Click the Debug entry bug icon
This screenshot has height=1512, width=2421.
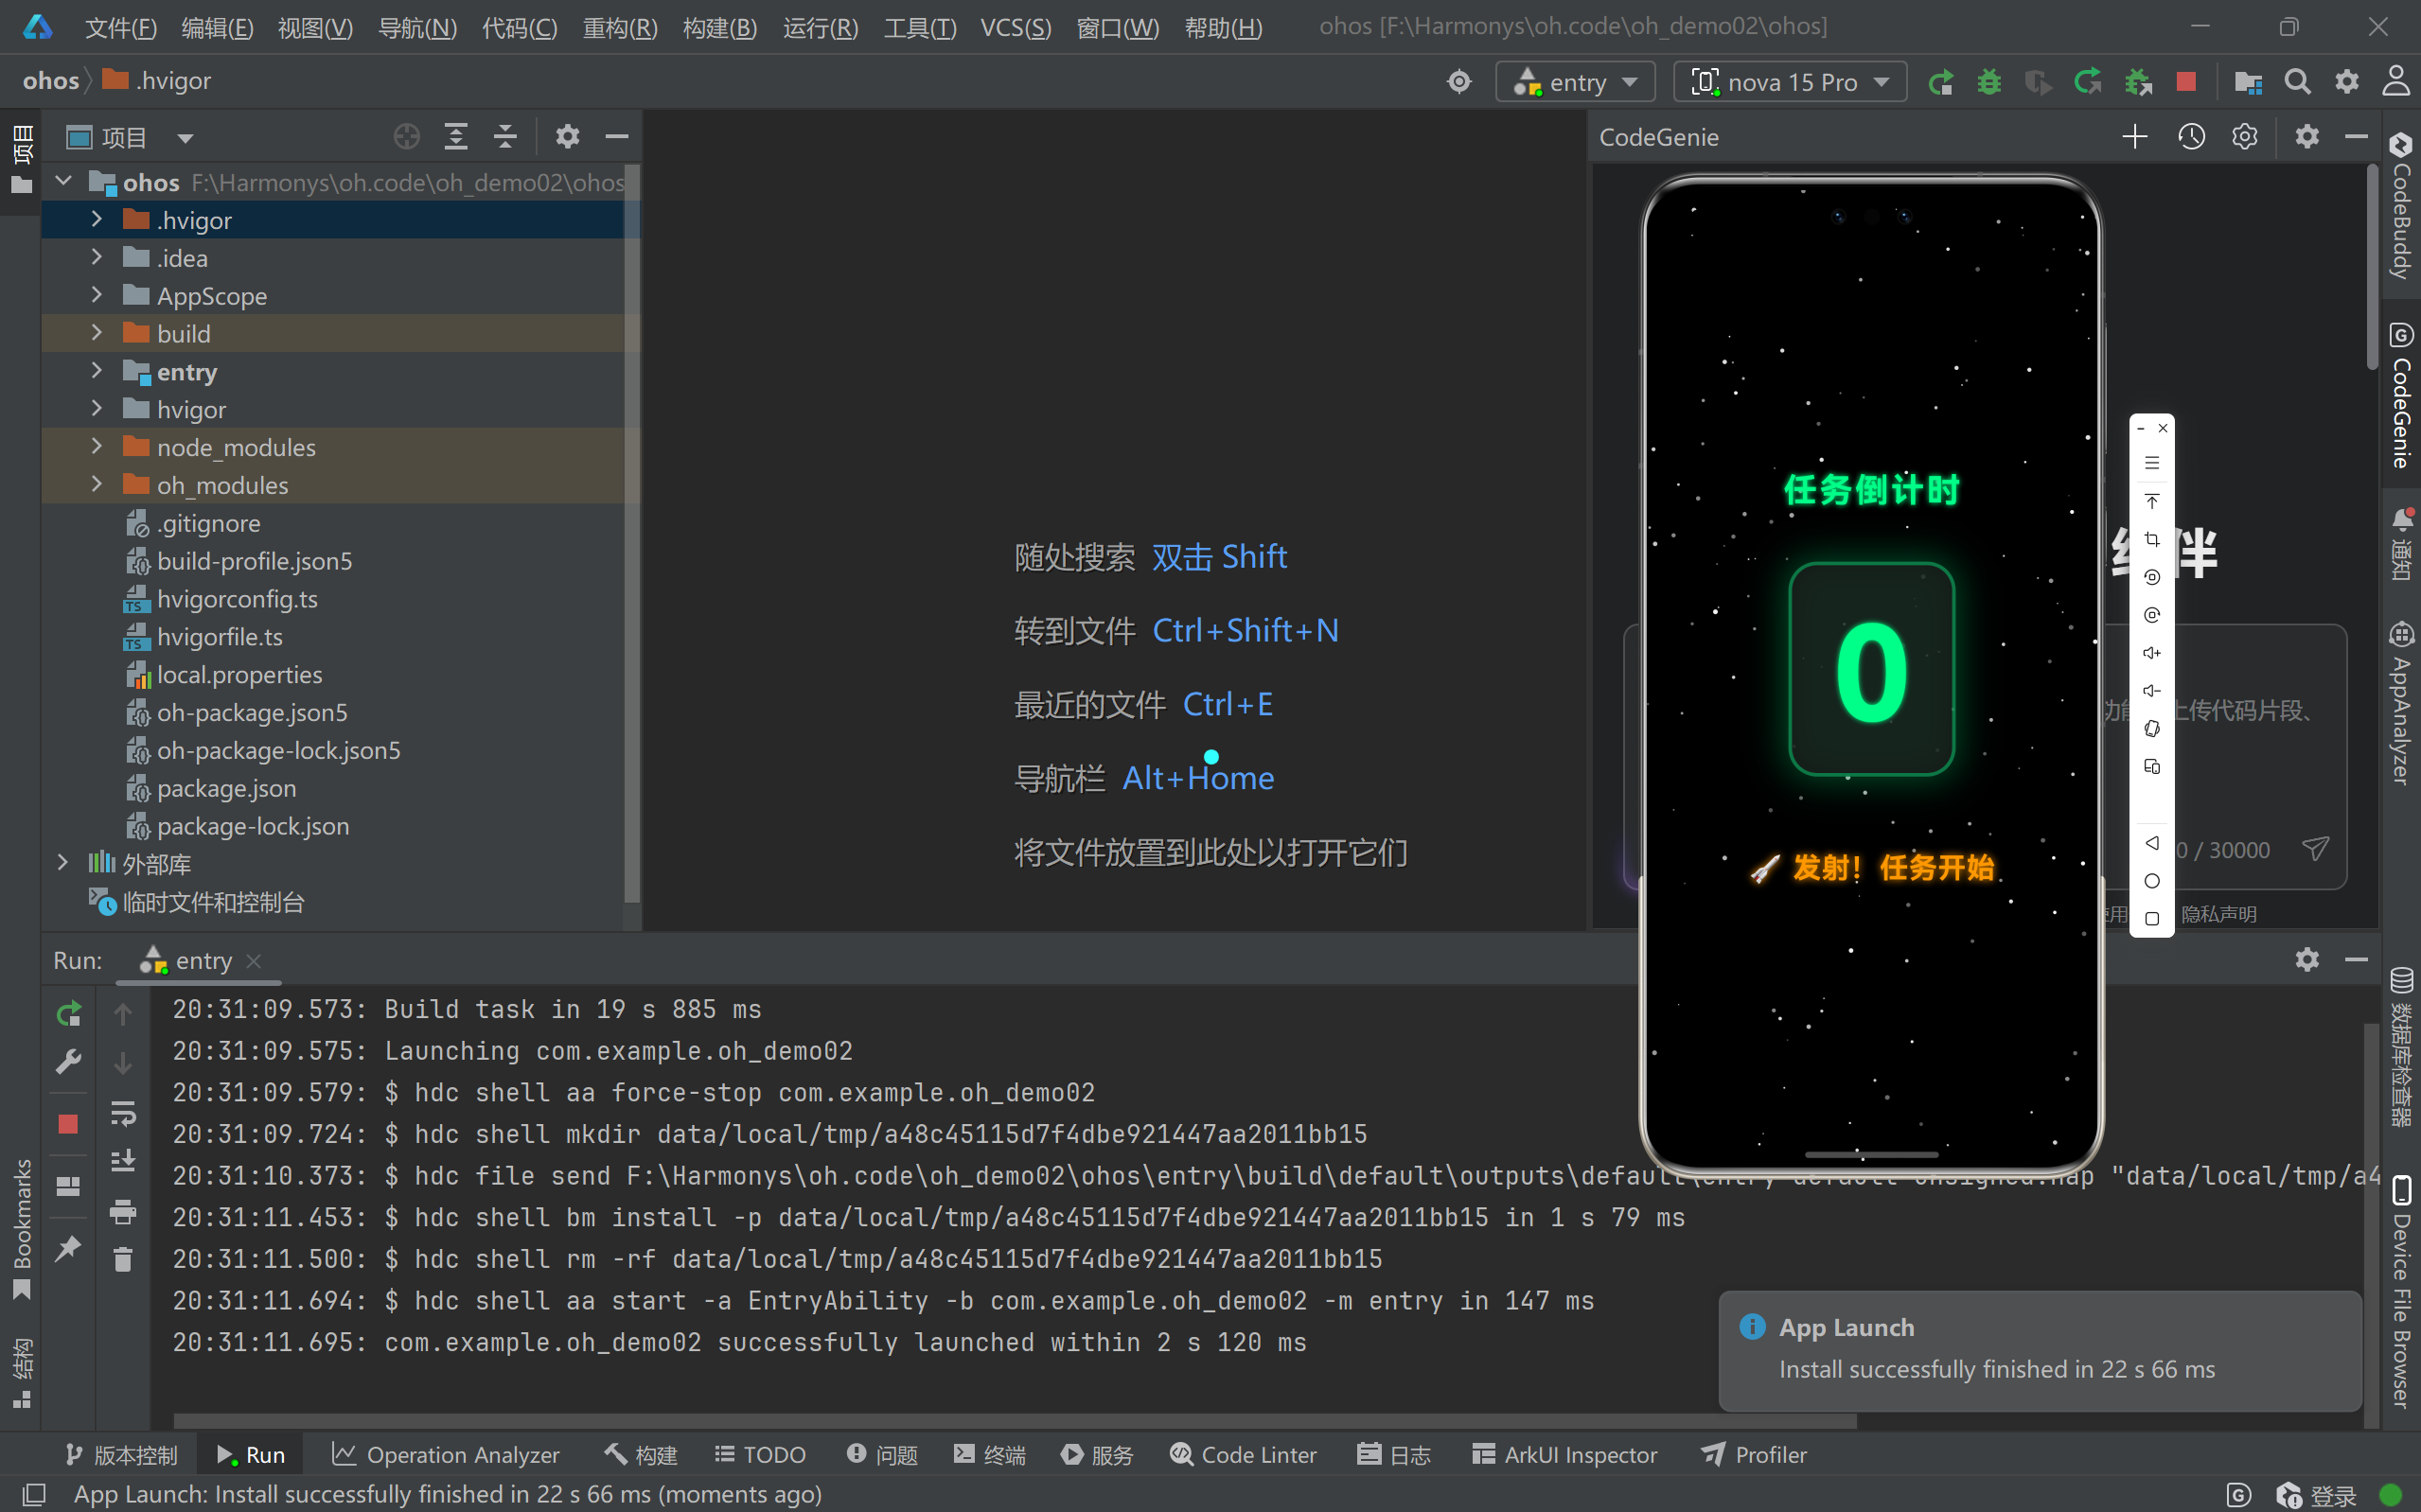coord(1989,82)
